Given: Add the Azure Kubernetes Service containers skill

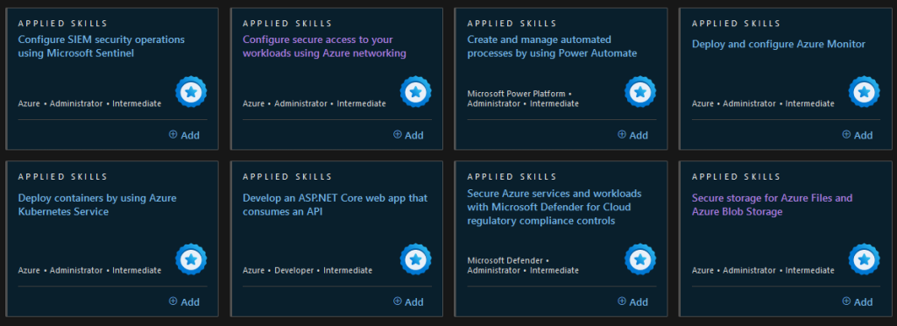Looking at the screenshot, I should point(184,302).
